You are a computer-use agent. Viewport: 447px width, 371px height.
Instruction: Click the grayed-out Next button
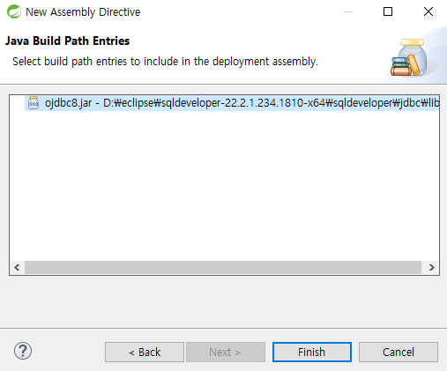[226, 352]
